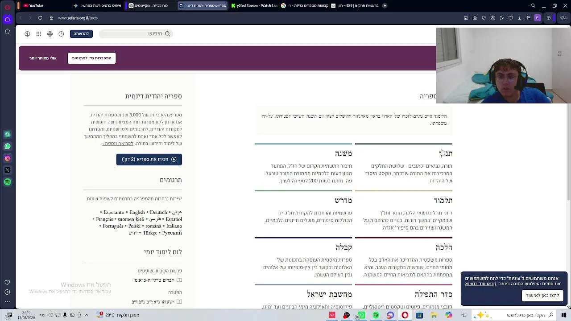Image resolution: width=571 pixels, height=321 pixels.
Task: Open the קבלה category
Action: pyautogui.click(x=344, y=247)
